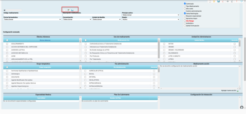Check the GOTAS unit row checkbox
Viewport: 246px width, 114px height.
pos(164,44)
